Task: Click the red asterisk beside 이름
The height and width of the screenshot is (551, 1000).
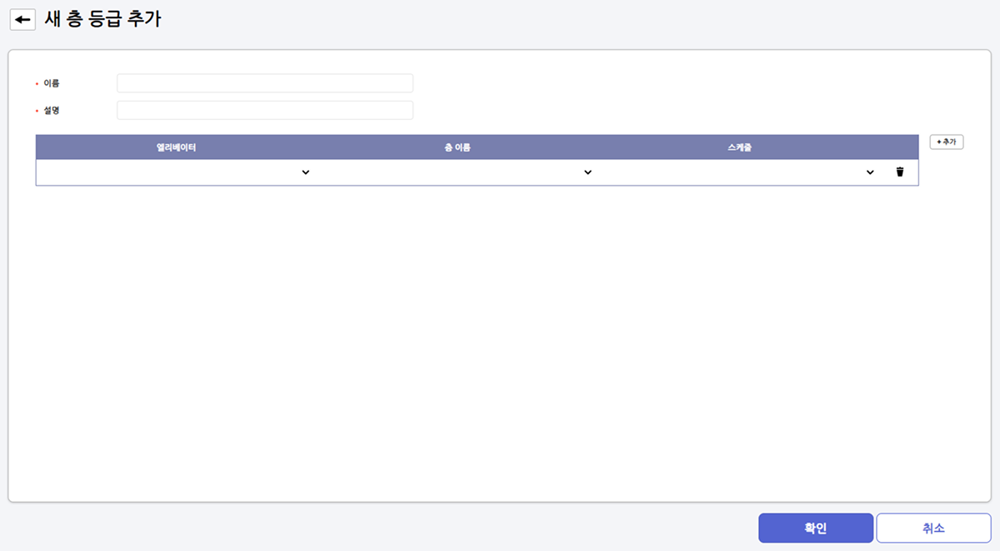Action: [37, 84]
